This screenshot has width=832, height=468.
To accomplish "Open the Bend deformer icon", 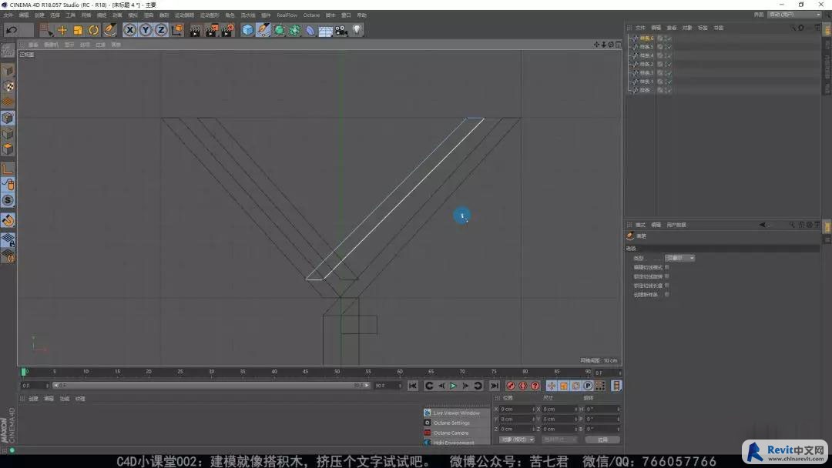I will (310, 30).
